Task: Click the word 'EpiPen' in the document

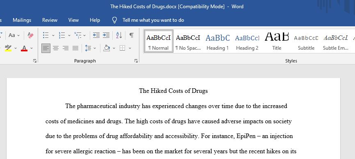Action: (x=246, y=136)
